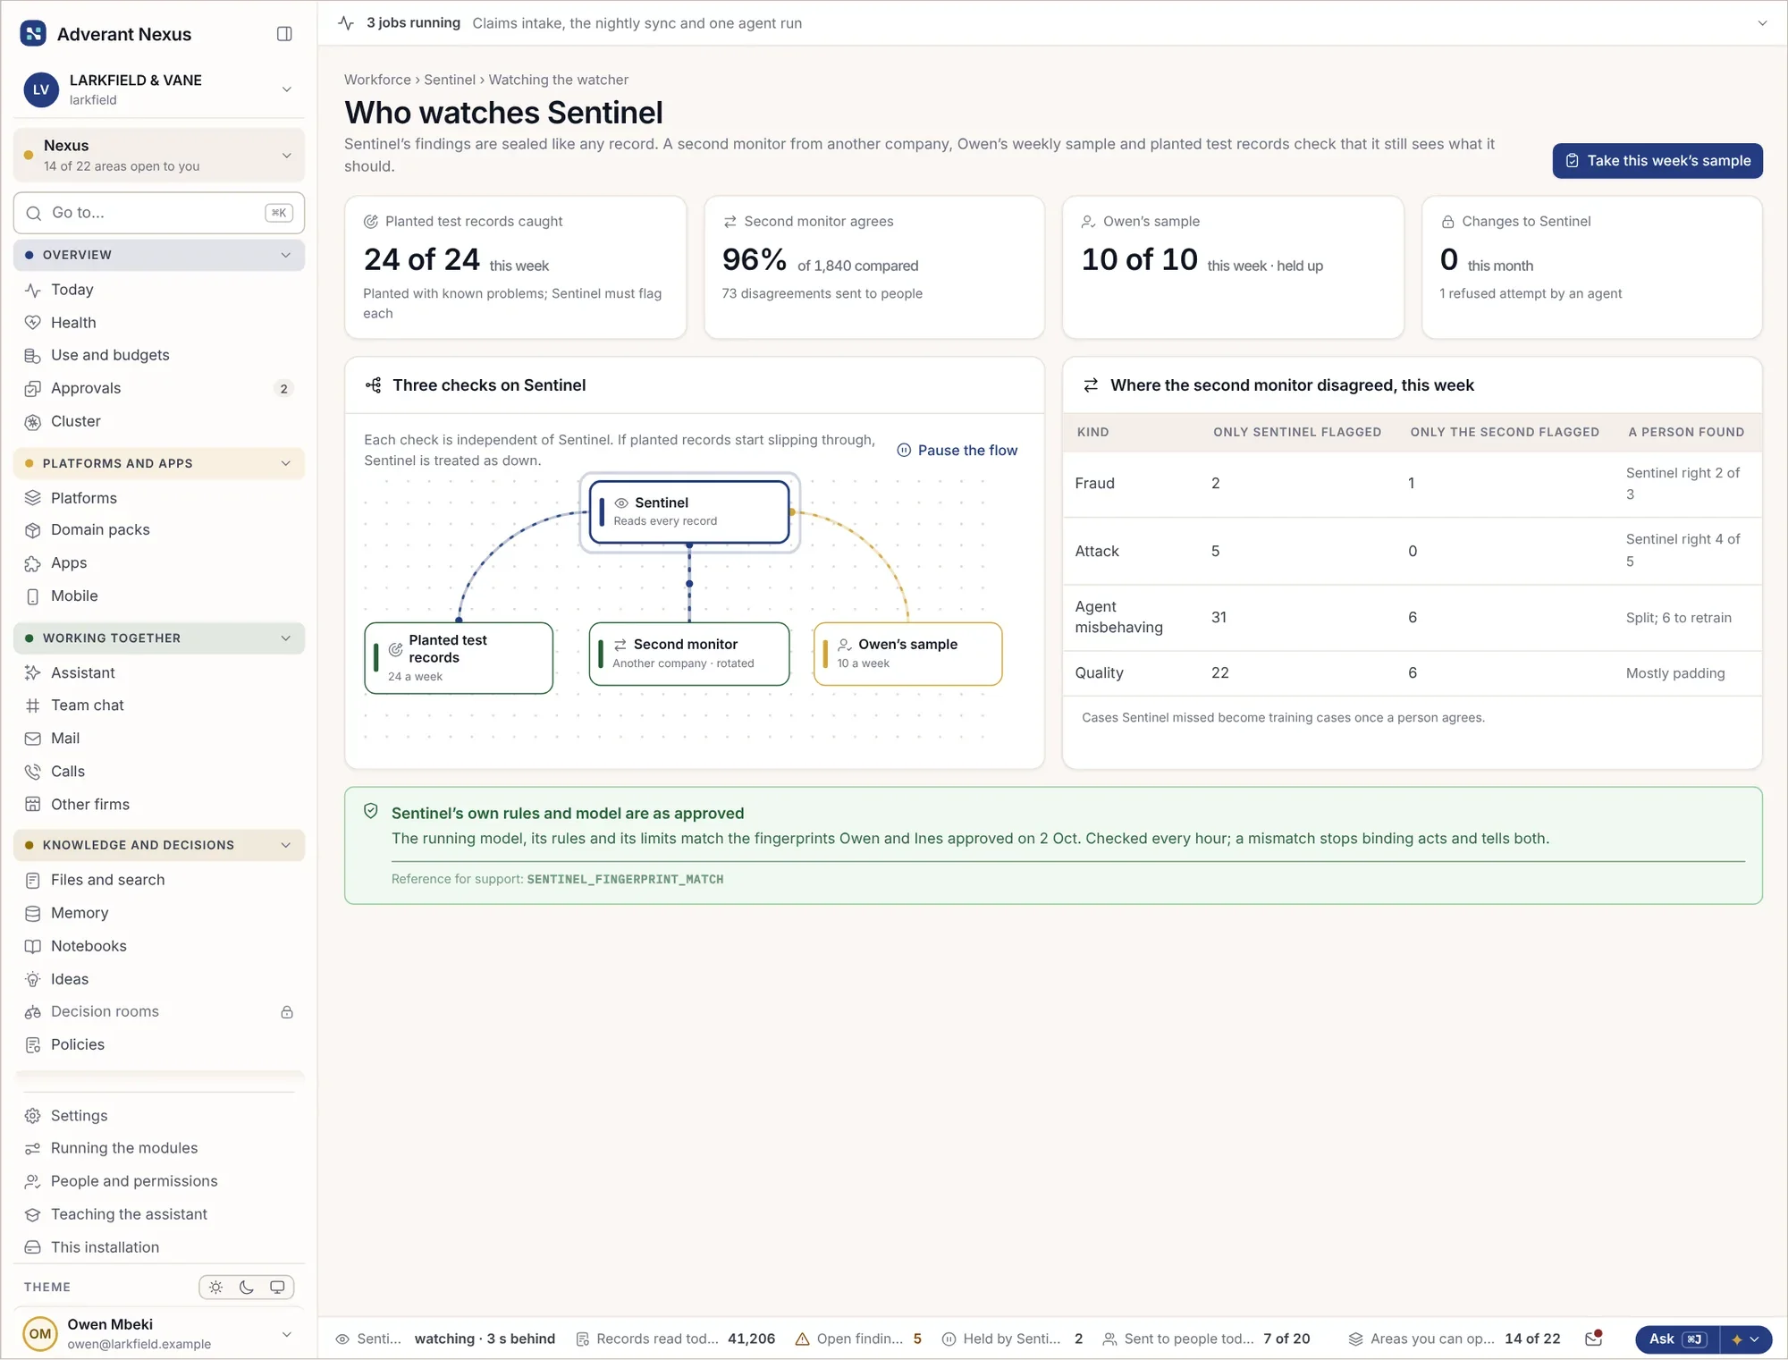Click the Owen Mbeki OM avatar
Viewport: 1788px width, 1360px height.
point(40,1334)
